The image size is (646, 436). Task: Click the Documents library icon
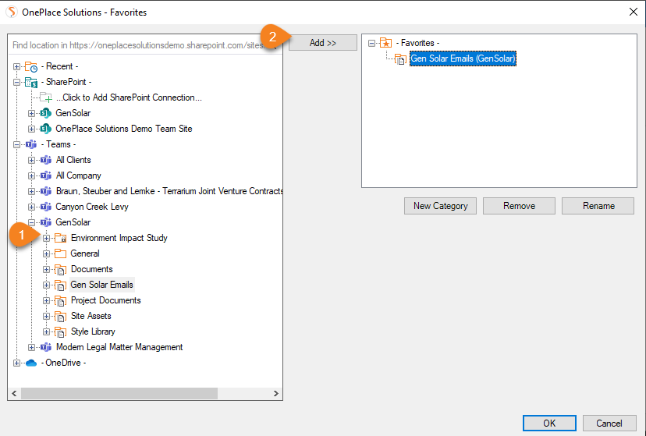coord(61,270)
